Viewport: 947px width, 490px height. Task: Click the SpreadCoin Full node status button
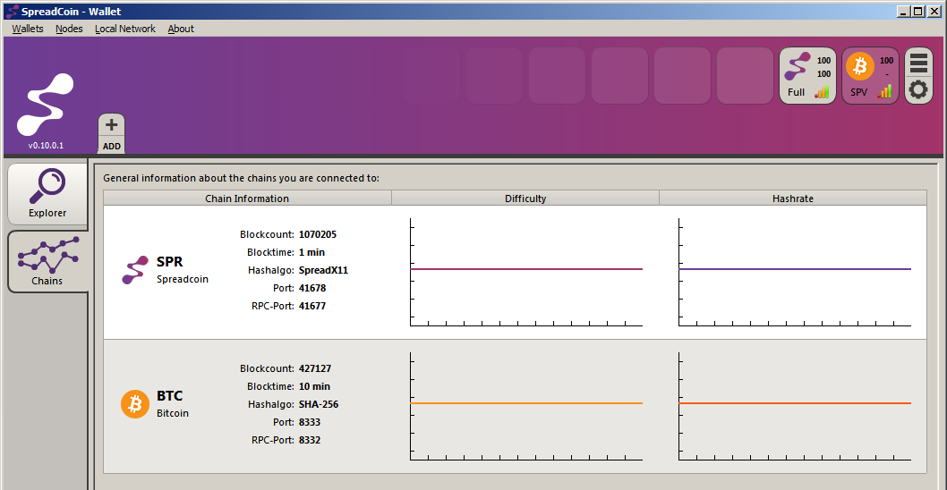tap(807, 76)
